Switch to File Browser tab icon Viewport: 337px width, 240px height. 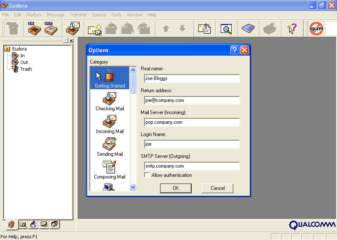click(23, 224)
